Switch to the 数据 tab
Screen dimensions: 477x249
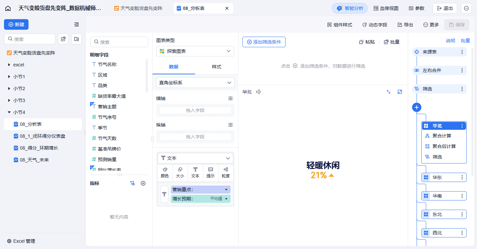pyautogui.click(x=174, y=67)
